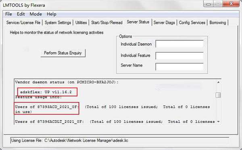
Task: Open the Utilities tab
Action: [x=81, y=23]
